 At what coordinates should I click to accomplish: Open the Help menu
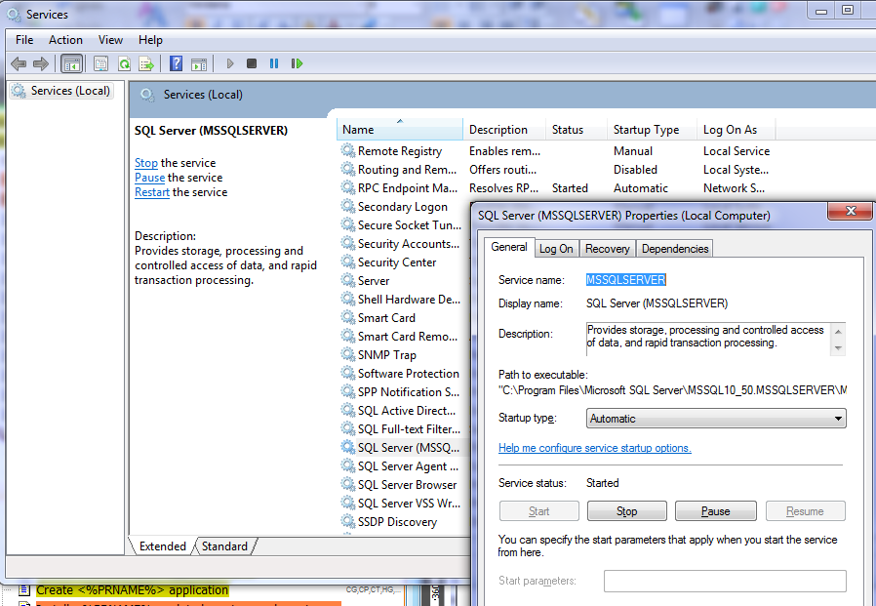pyautogui.click(x=150, y=40)
